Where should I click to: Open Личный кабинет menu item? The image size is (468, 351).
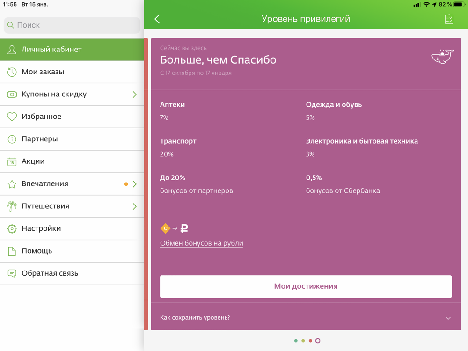[72, 50]
